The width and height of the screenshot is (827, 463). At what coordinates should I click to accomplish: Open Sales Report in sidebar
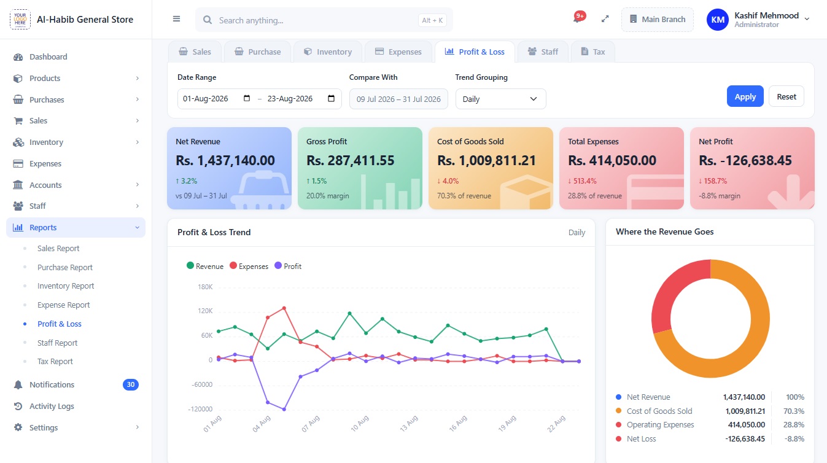tap(58, 249)
